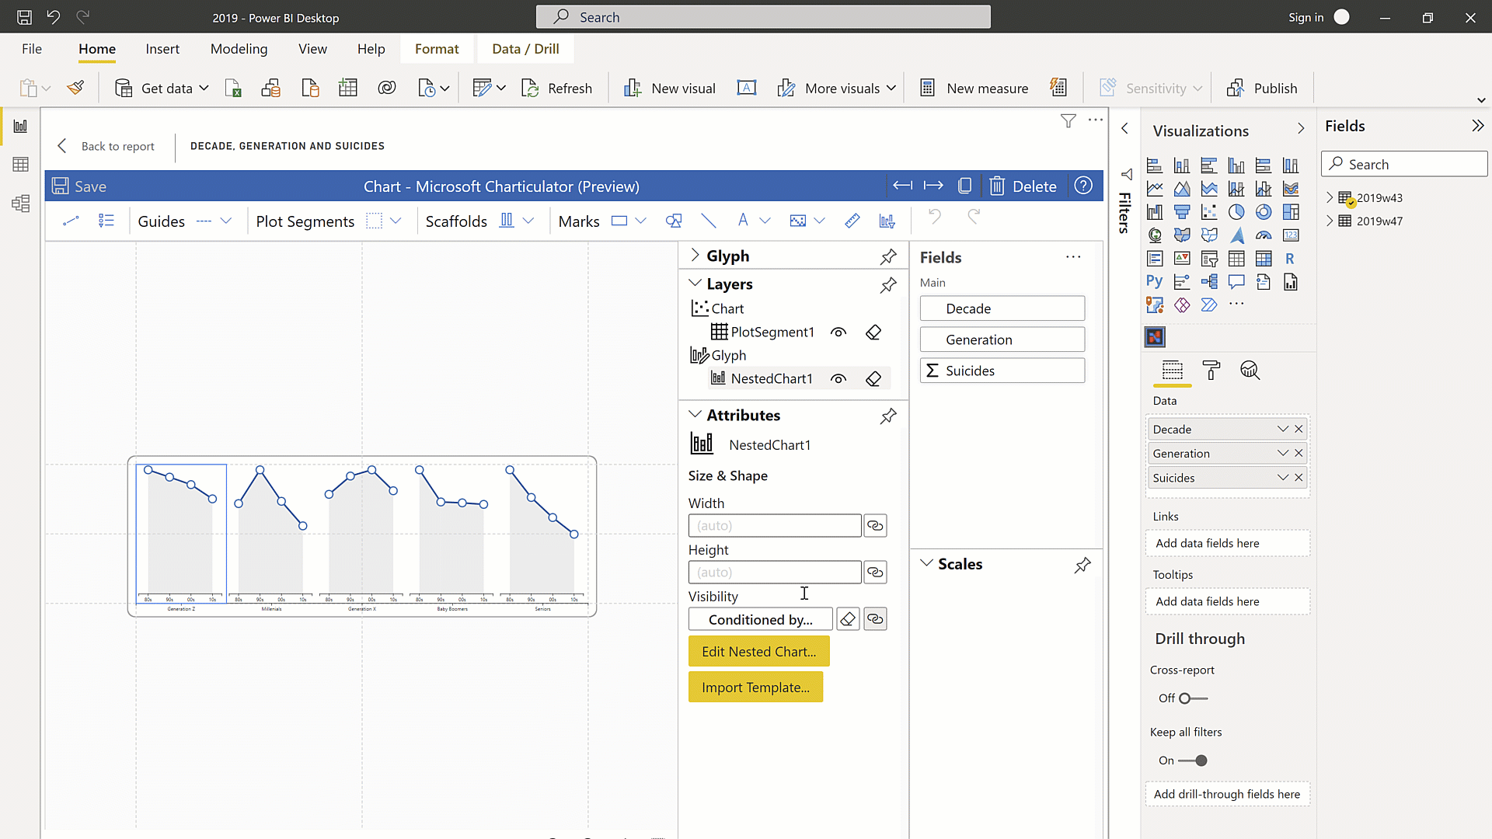Collapse the Scales panel
The width and height of the screenshot is (1492, 839).
[x=926, y=563]
